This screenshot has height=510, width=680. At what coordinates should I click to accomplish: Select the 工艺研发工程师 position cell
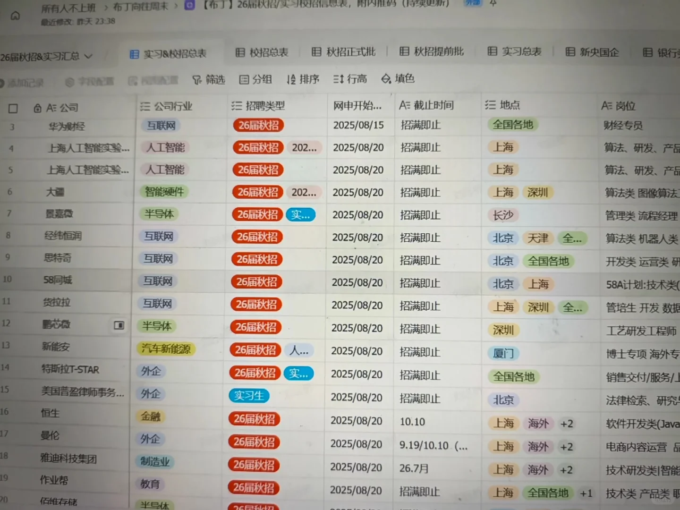641,331
